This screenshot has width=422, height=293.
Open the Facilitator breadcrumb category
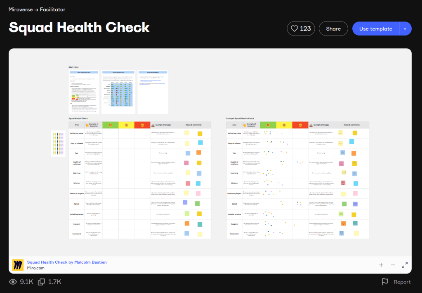coord(53,9)
